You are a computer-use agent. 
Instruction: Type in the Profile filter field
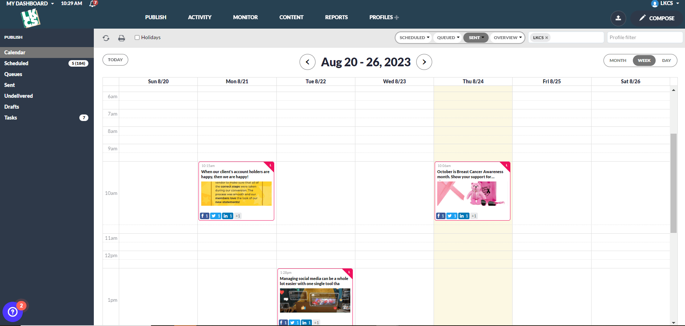pos(644,37)
